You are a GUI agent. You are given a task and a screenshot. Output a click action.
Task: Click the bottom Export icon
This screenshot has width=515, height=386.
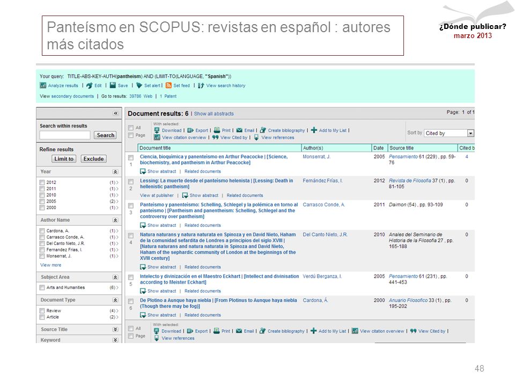pyautogui.click(x=190, y=331)
